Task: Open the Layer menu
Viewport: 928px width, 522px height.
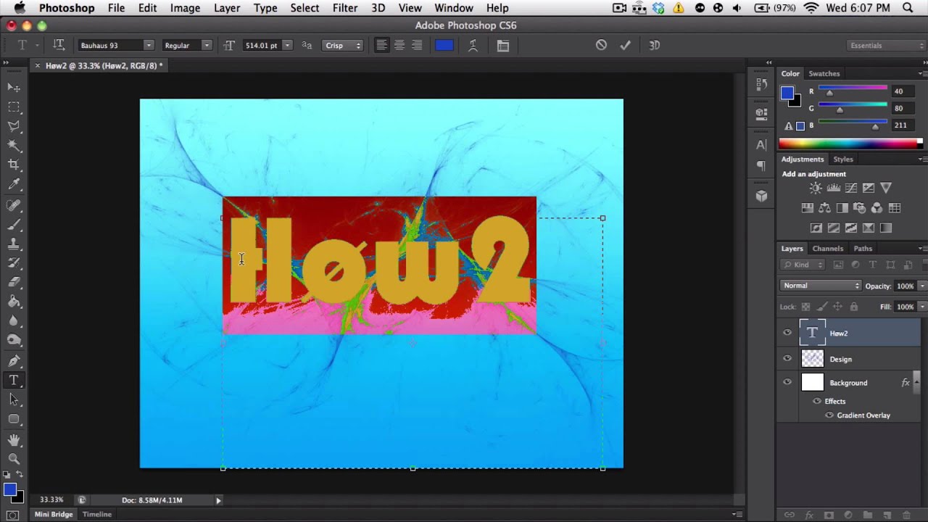Action: [227, 8]
